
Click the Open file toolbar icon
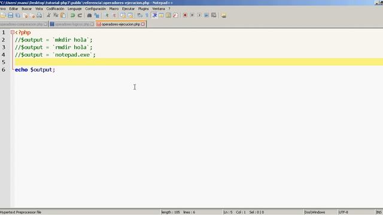click(3, 16)
